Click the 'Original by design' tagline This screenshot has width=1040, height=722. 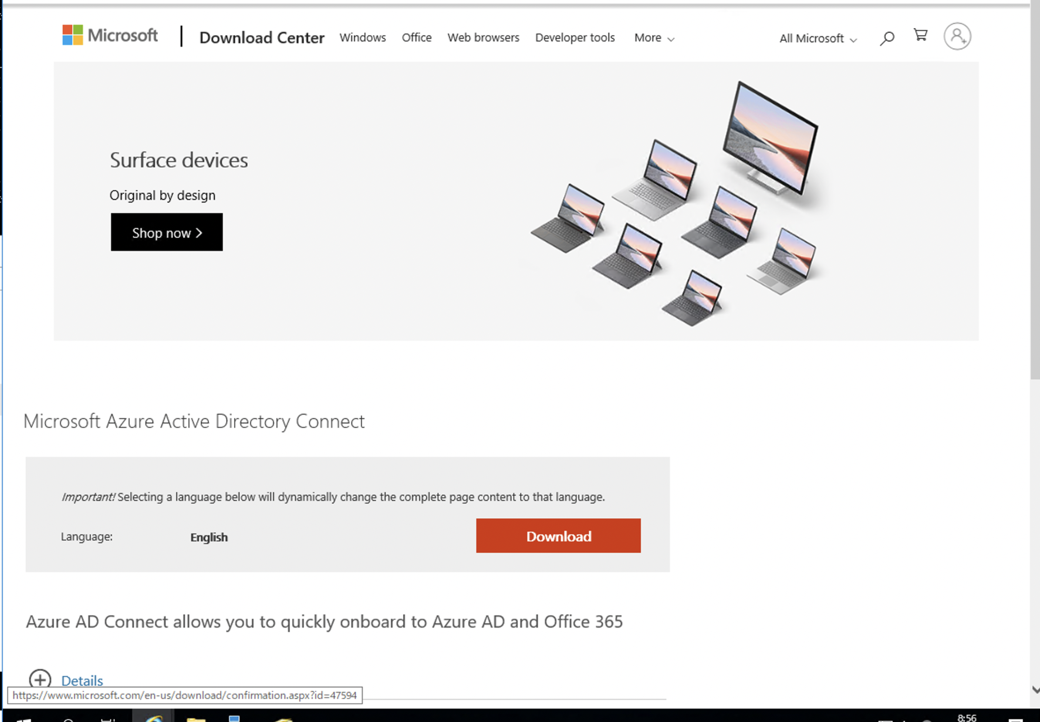tap(163, 195)
